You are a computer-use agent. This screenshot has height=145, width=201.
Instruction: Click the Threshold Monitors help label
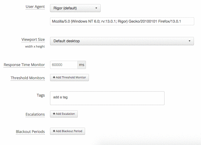click(28, 78)
